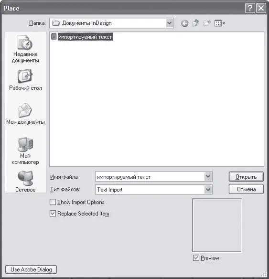Select Мой компьютер in places bar
Screen dimensions: 269x279
click(25, 151)
